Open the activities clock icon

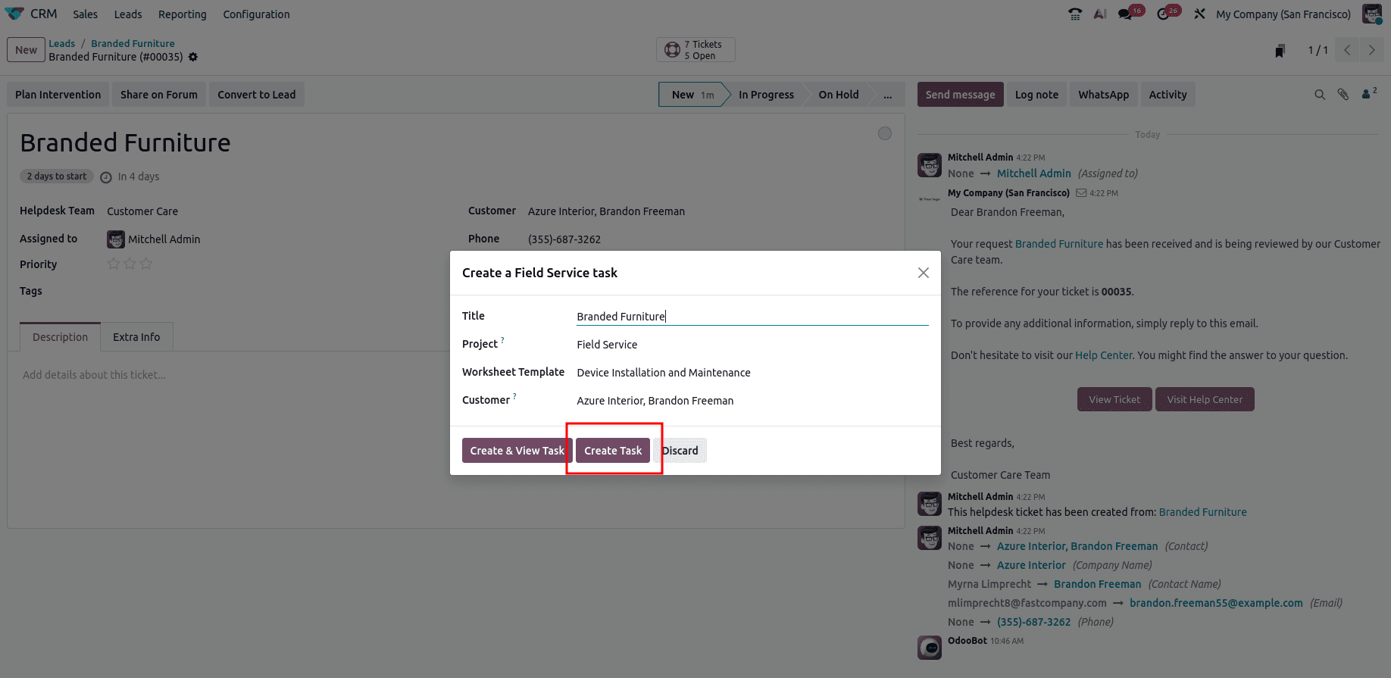pyautogui.click(x=1164, y=14)
